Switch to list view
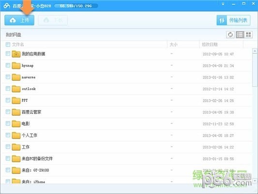The width and height of the screenshot is (258, 194). [240, 34]
